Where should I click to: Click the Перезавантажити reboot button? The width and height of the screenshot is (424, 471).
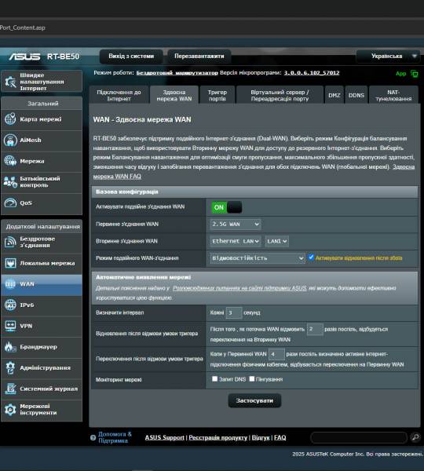(x=199, y=57)
